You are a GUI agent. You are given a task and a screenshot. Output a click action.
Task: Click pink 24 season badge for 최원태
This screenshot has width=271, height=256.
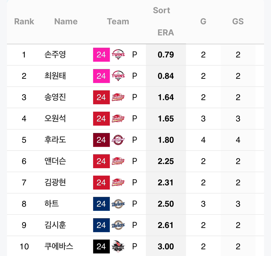click(x=101, y=76)
